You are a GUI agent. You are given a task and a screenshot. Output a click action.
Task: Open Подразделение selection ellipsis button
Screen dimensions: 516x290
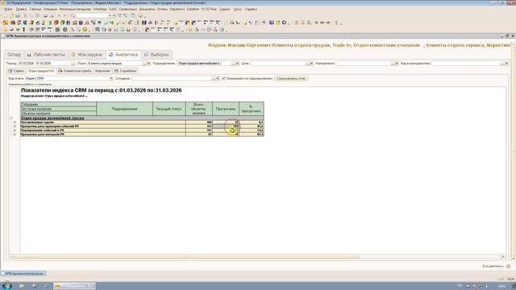point(233,63)
